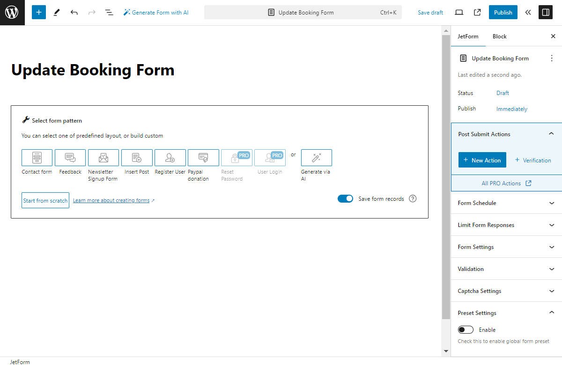The width and height of the screenshot is (562, 365).
Task: Pick the Insert Post form pattern
Action: click(137, 157)
